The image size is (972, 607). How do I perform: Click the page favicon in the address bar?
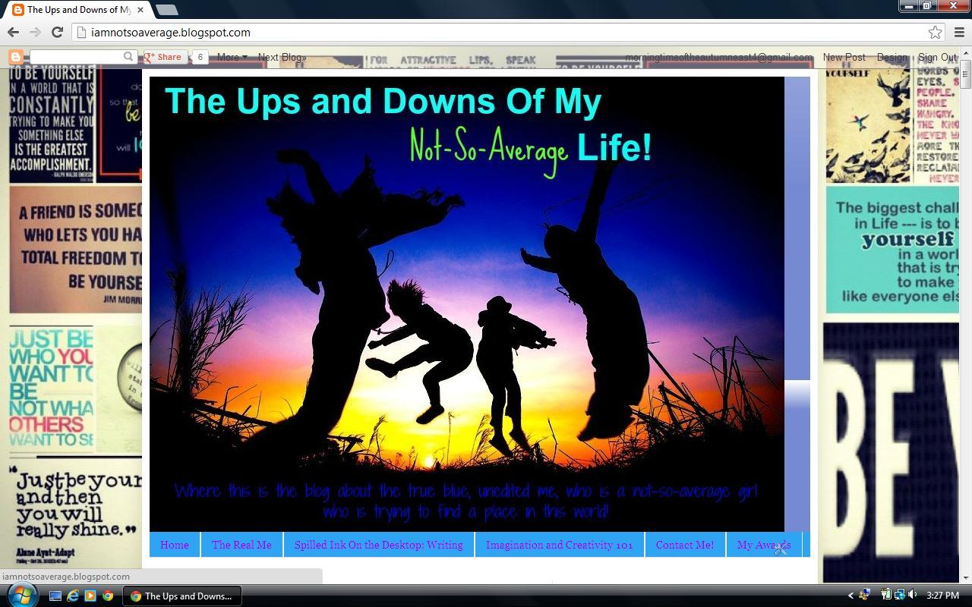[81, 32]
